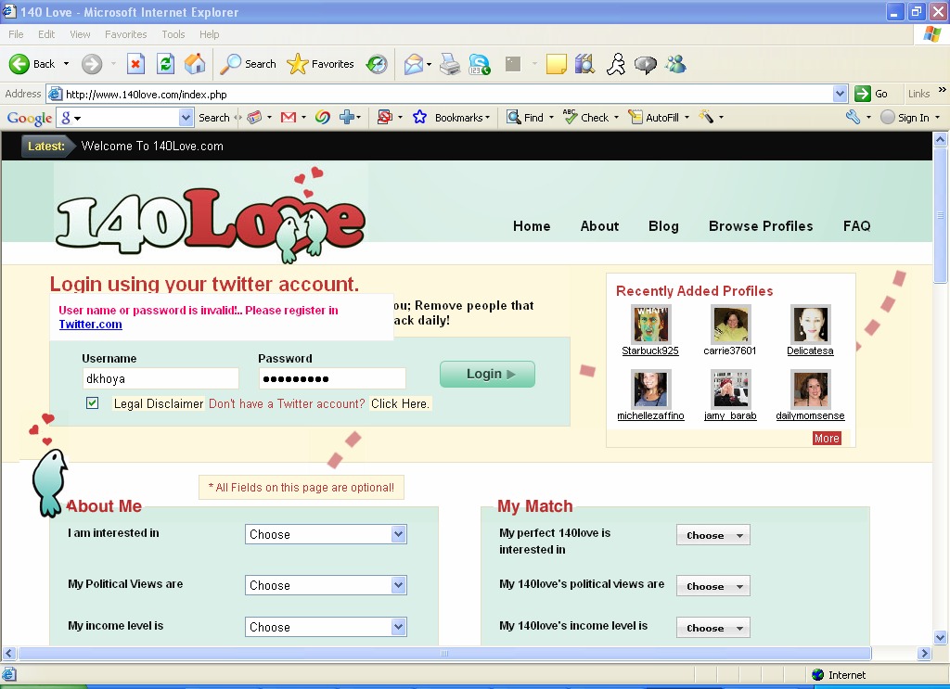
Task: Click the Password input field
Action: [x=332, y=378]
